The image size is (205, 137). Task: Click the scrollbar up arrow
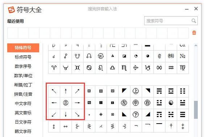[x=196, y=45]
